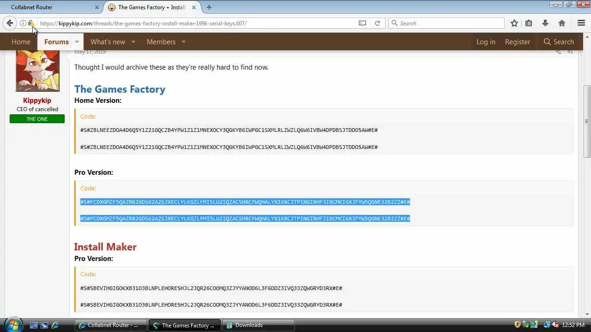The width and height of the screenshot is (591, 332).
Task: Show bookmarks with the clipboard-list icon
Action: click(x=529, y=23)
